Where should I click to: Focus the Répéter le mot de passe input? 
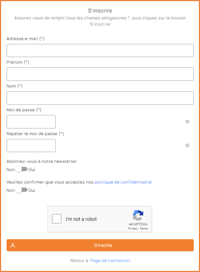[x=31, y=146]
